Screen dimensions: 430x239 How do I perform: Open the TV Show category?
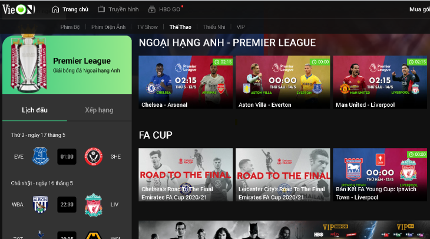point(147,27)
